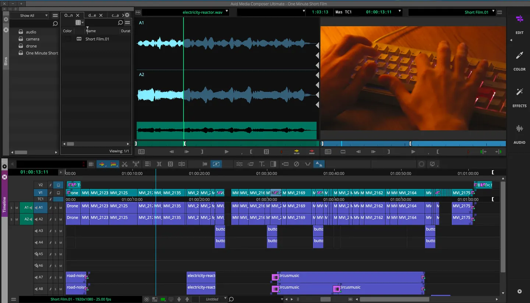Viewport: 530px width, 303px height.
Task: Play the record monitor sequence
Action: click(413, 151)
